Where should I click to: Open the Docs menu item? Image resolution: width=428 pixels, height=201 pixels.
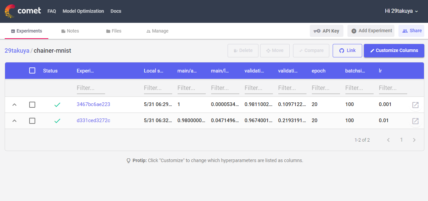[x=116, y=11]
